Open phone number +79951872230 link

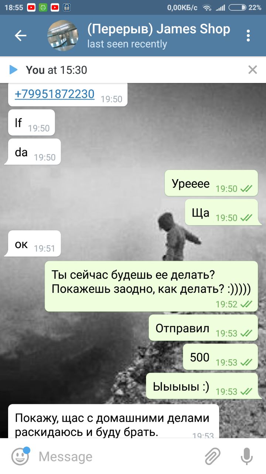tap(54, 94)
